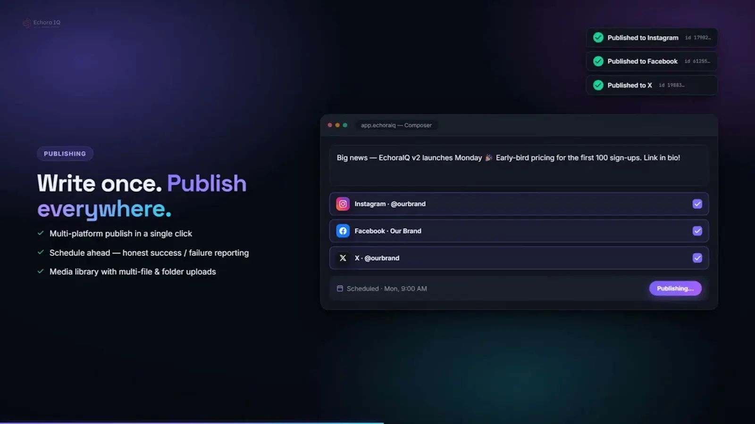Click the Publishing... button
755x424 pixels.
[x=675, y=288]
